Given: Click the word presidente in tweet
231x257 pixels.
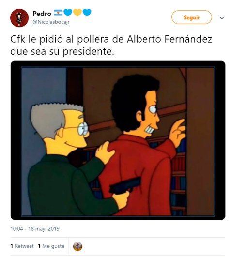Looking at the screenshot, I should pyautogui.click(x=88, y=52).
